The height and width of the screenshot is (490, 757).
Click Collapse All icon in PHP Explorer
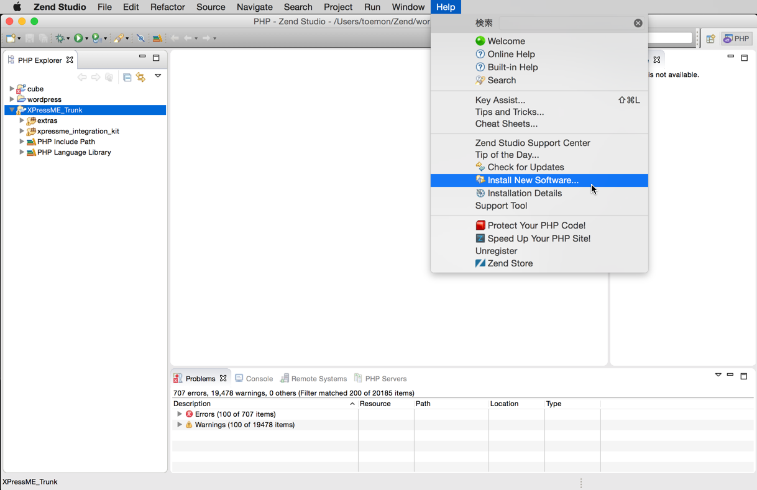click(127, 78)
